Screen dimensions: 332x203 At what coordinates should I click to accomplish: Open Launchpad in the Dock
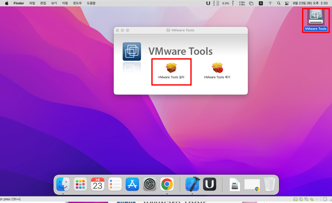(80, 184)
